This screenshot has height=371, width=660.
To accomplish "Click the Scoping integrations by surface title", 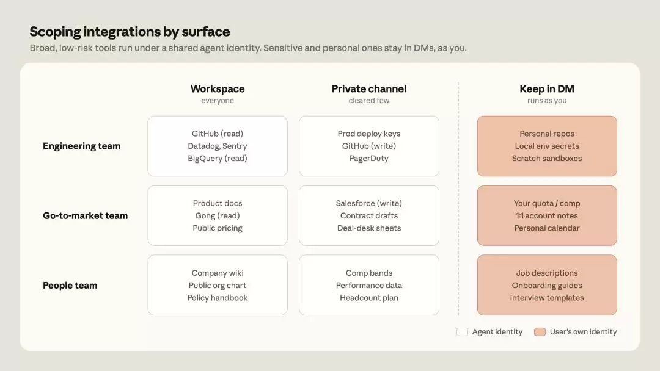I will click(x=130, y=32).
